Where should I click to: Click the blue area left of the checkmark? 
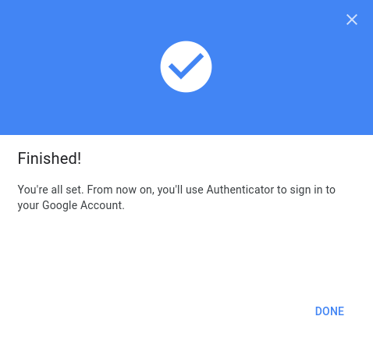(78, 66)
